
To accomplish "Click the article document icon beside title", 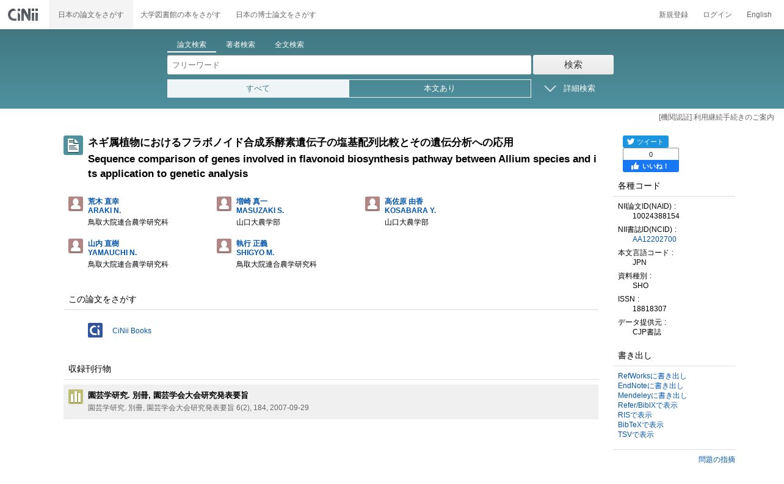I will pos(73,145).
